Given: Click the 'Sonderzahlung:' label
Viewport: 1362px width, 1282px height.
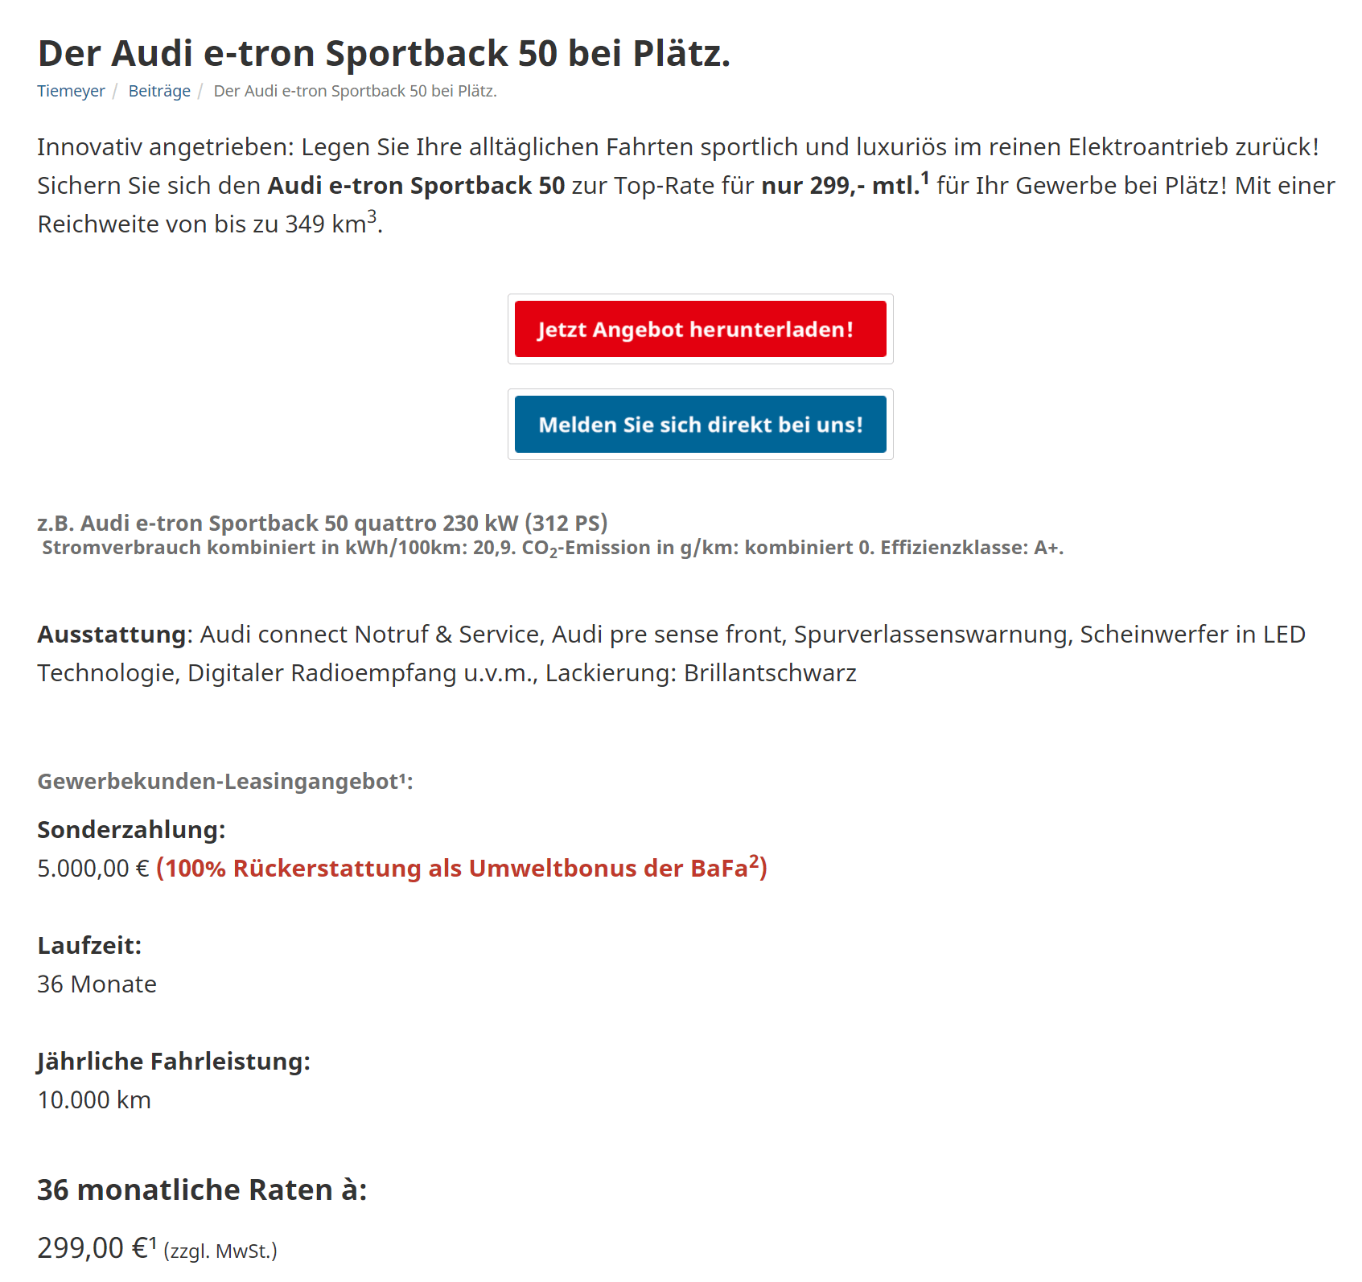Looking at the screenshot, I should coord(131,829).
